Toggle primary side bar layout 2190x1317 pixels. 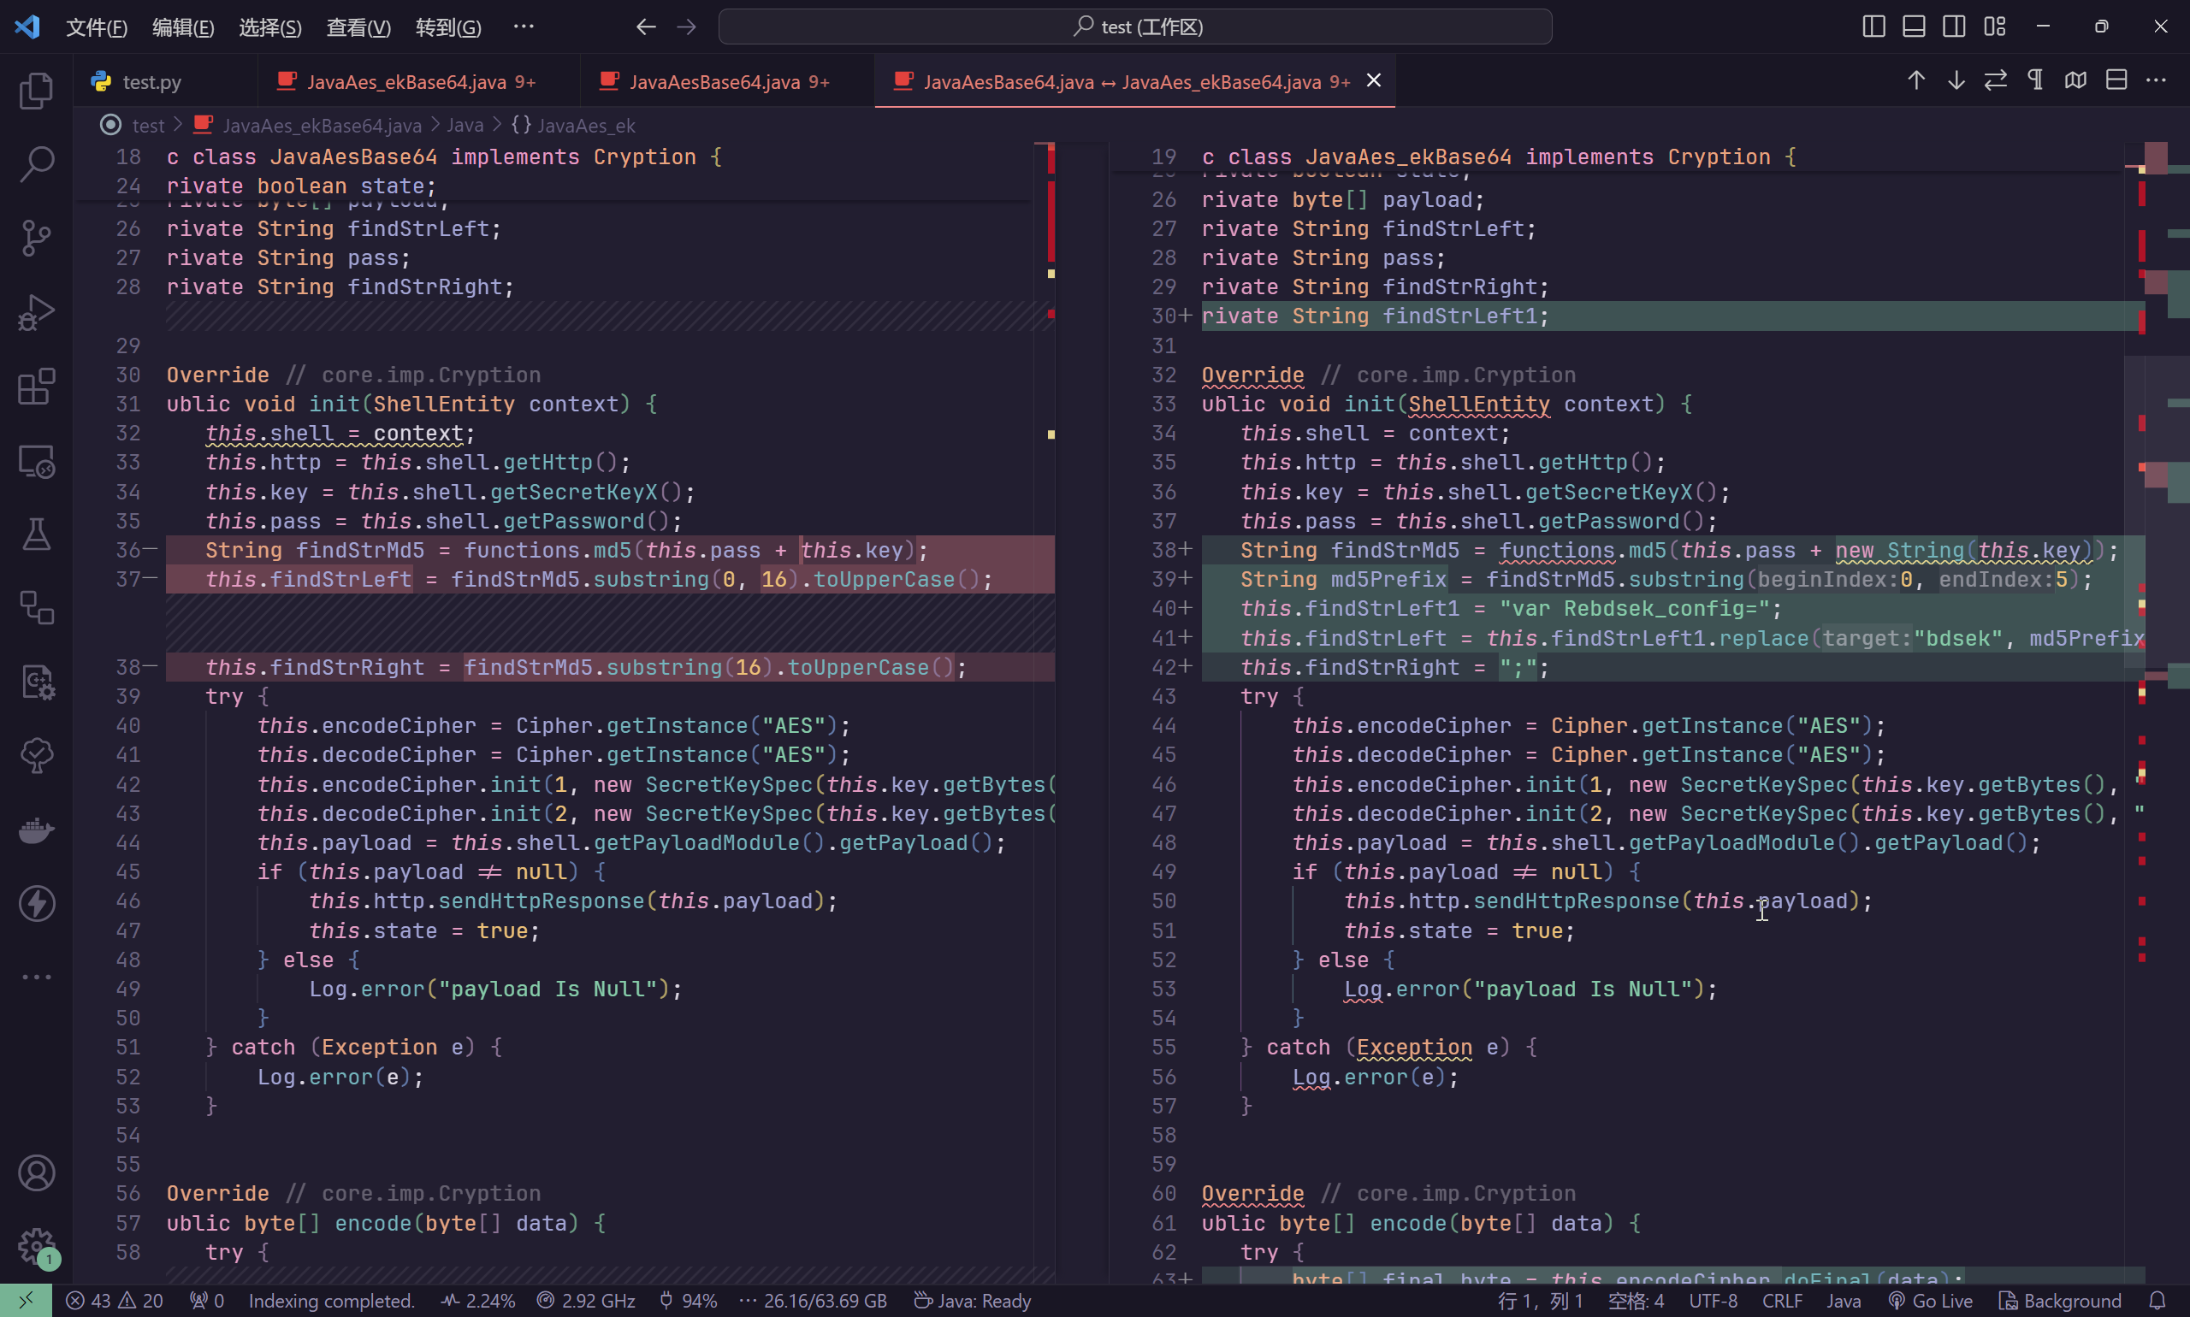tap(1873, 27)
